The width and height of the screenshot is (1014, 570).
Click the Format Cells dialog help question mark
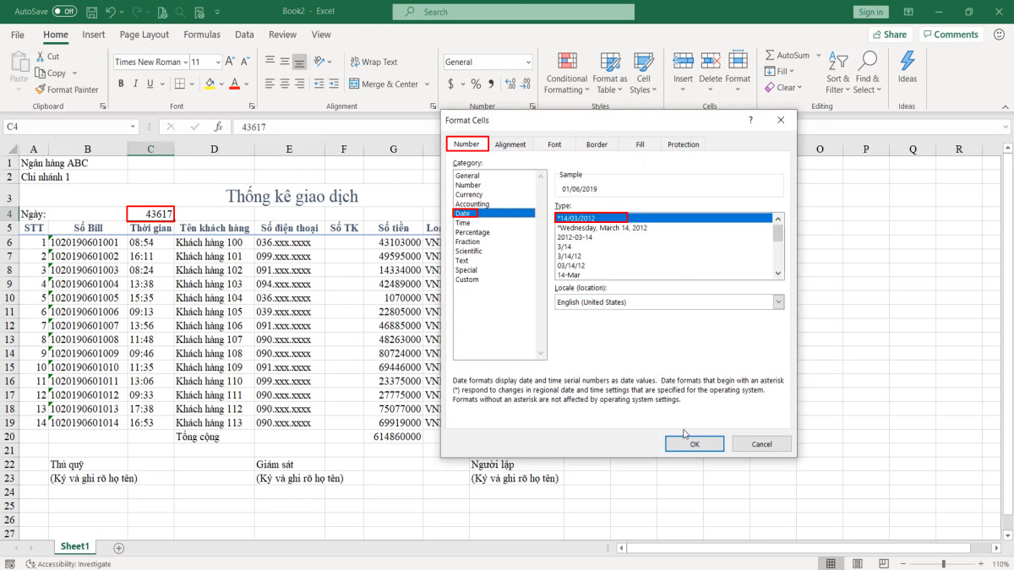click(x=750, y=120)
